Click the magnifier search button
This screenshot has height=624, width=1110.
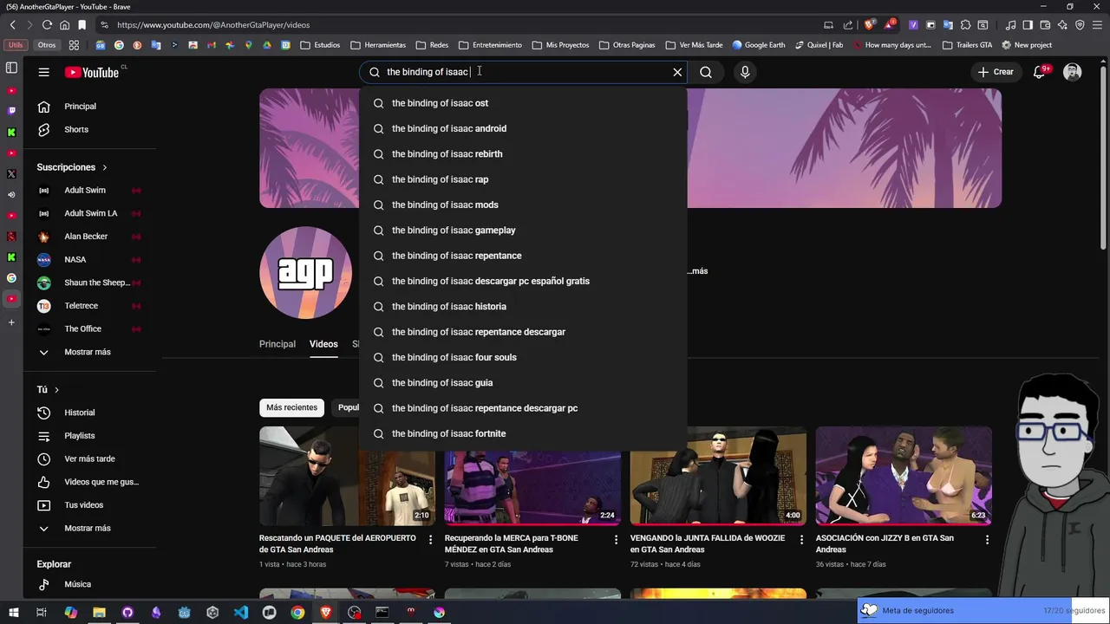click(706, 72)
